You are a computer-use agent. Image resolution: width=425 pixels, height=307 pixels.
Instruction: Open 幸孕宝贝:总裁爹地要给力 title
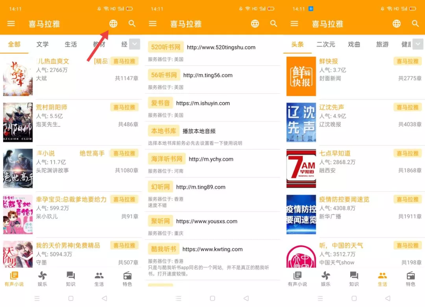click(x=71, y=199)
